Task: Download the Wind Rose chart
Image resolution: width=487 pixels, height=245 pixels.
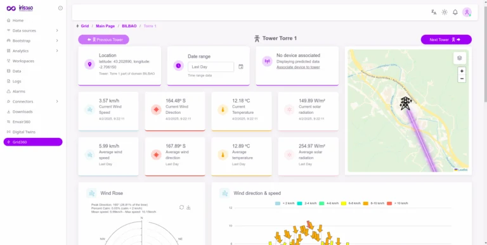Action: pos(188,207)
